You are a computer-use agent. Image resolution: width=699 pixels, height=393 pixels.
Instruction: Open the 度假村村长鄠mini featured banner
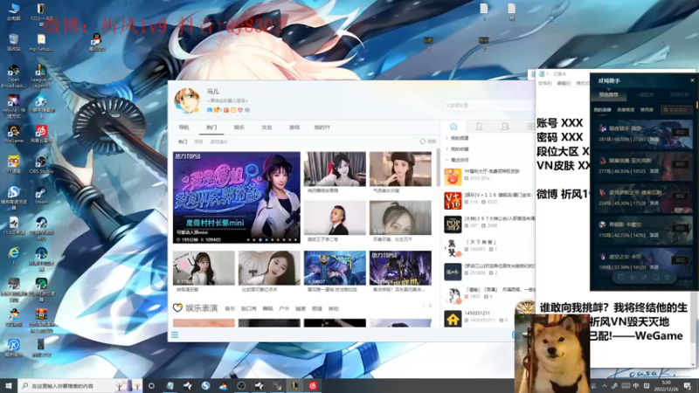pos(237,197)
